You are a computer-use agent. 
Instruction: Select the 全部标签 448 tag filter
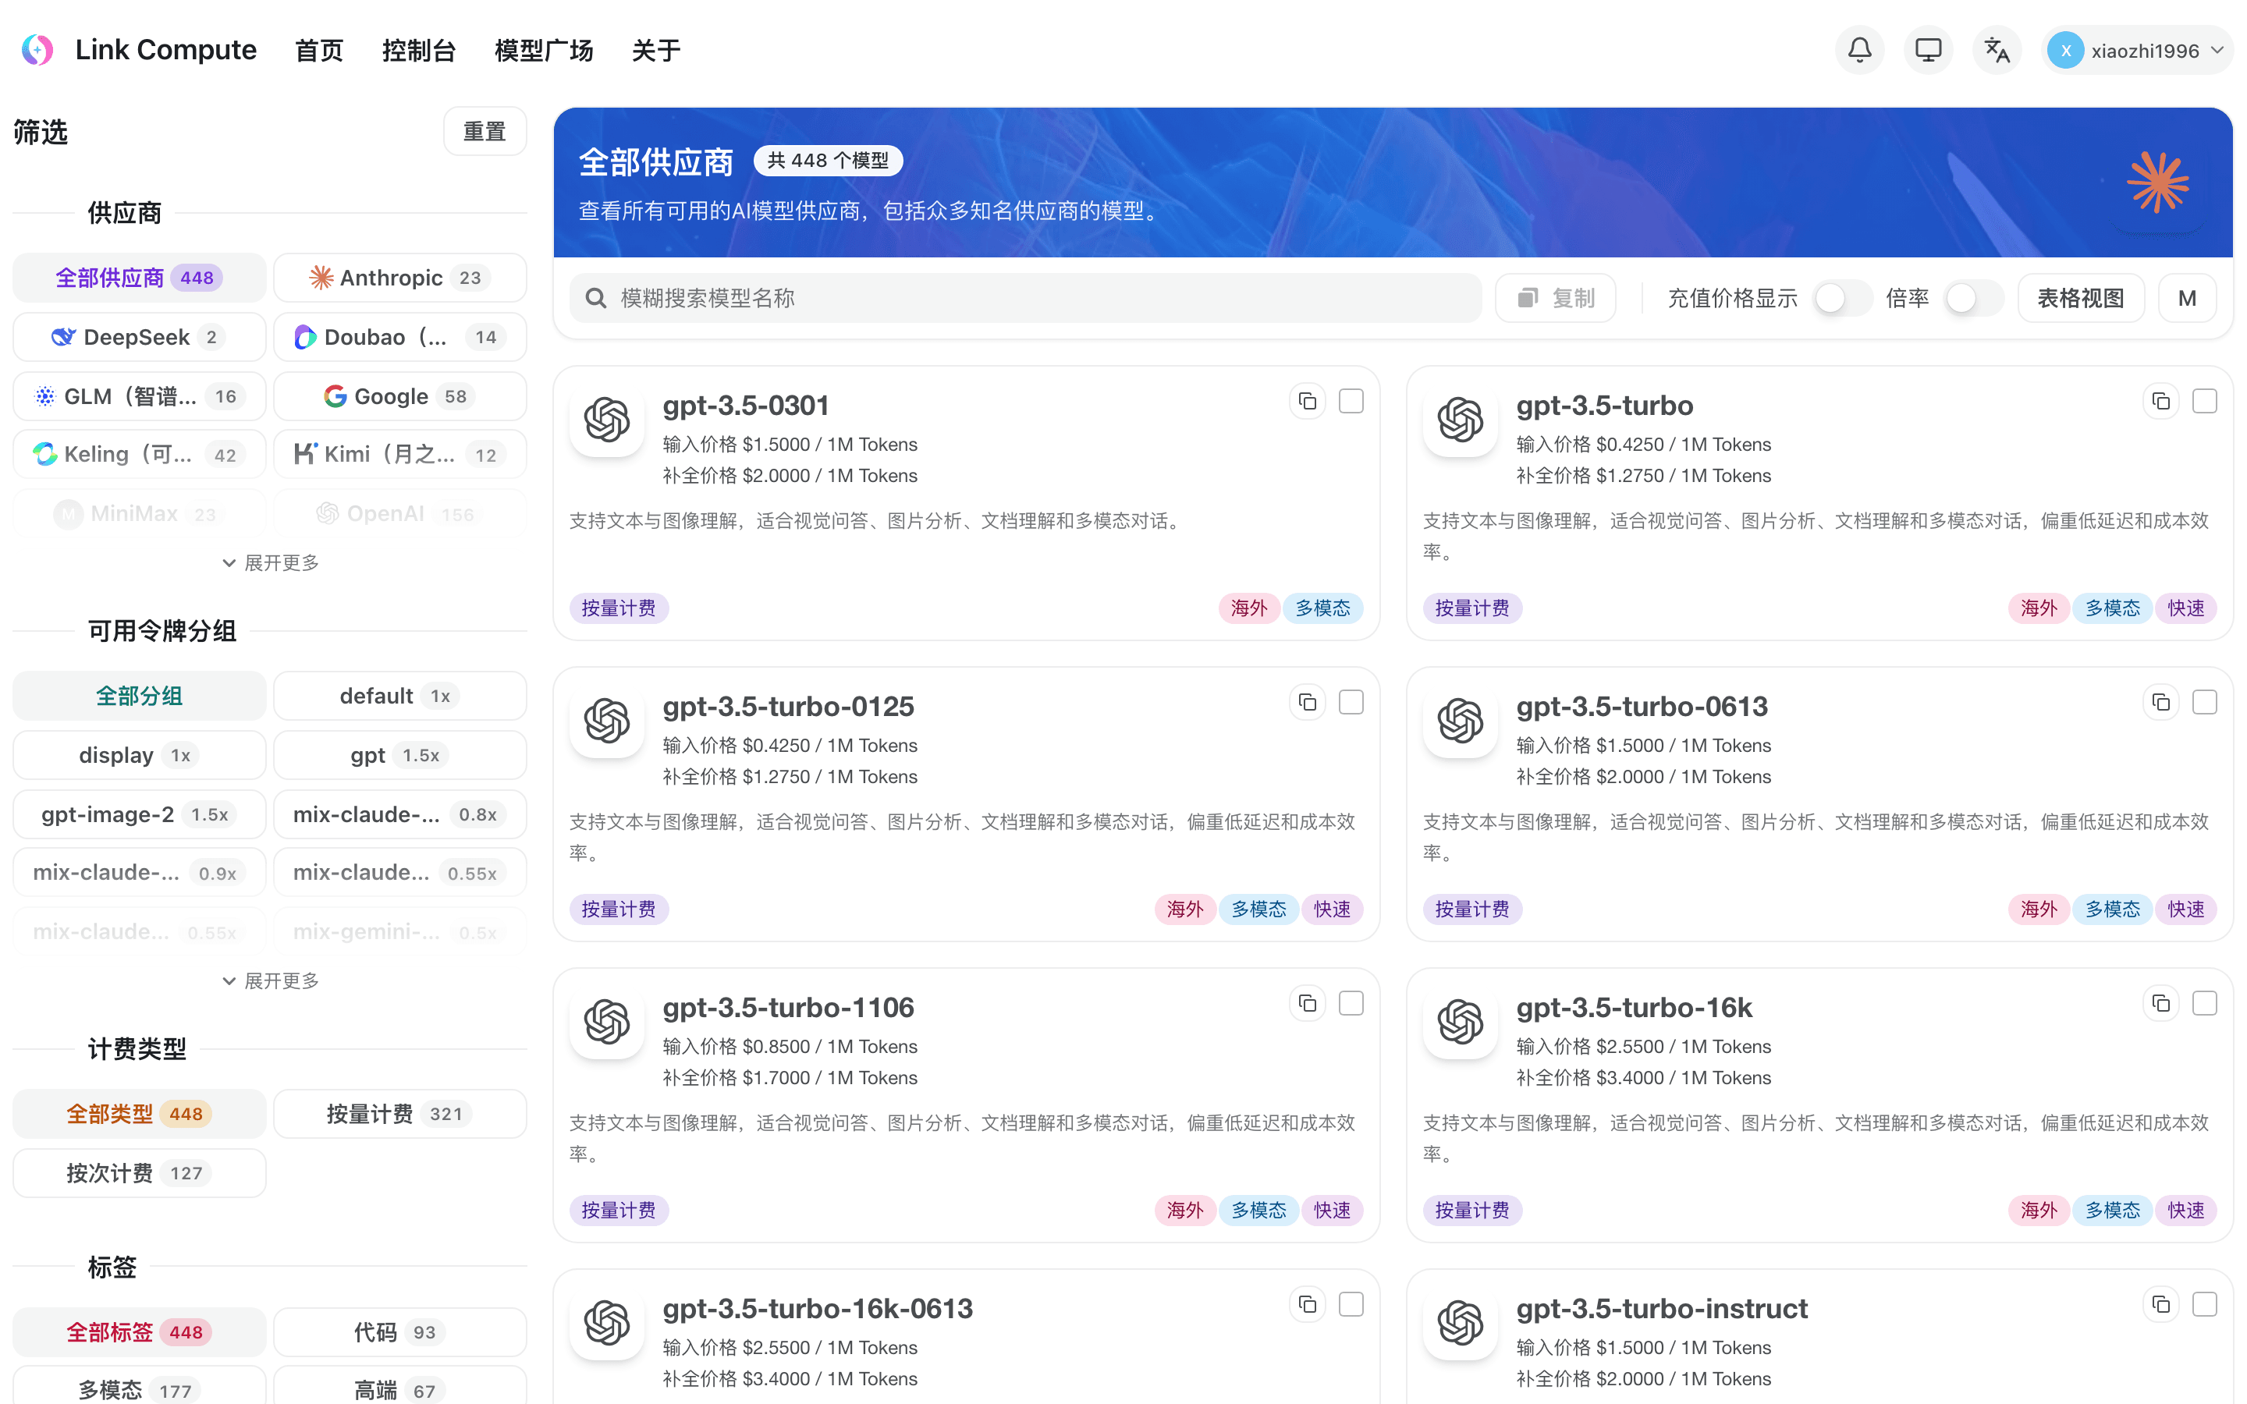(x=140, y=1331)
